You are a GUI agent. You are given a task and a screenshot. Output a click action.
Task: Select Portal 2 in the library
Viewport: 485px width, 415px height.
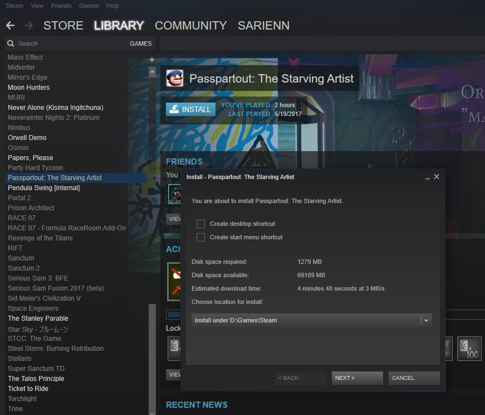[19, 197]
